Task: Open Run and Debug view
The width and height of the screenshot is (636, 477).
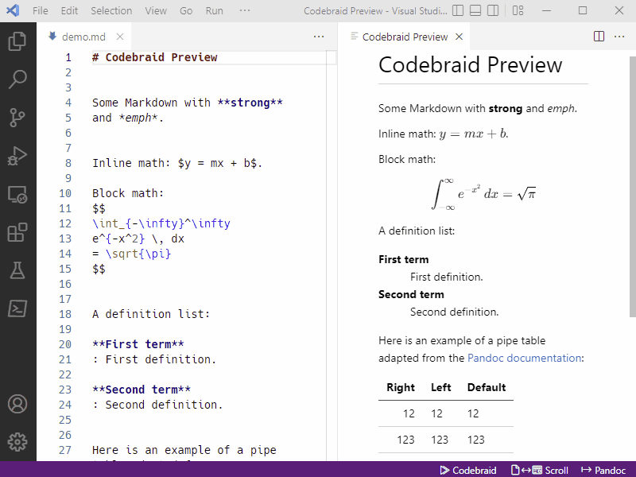Action: pyautogui.click(x=17, y=156)
